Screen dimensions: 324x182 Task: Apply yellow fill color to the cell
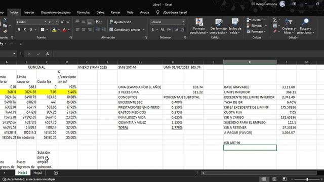[54, 30]
